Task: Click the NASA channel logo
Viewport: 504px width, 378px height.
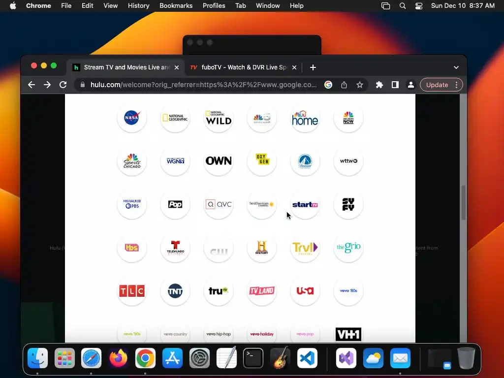Action: [132, 118]
